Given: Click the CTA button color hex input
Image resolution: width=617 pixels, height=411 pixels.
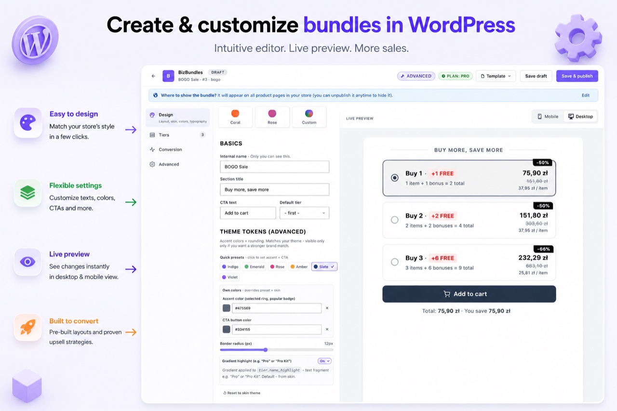Looking at the screenshot, I should (277, 330).
